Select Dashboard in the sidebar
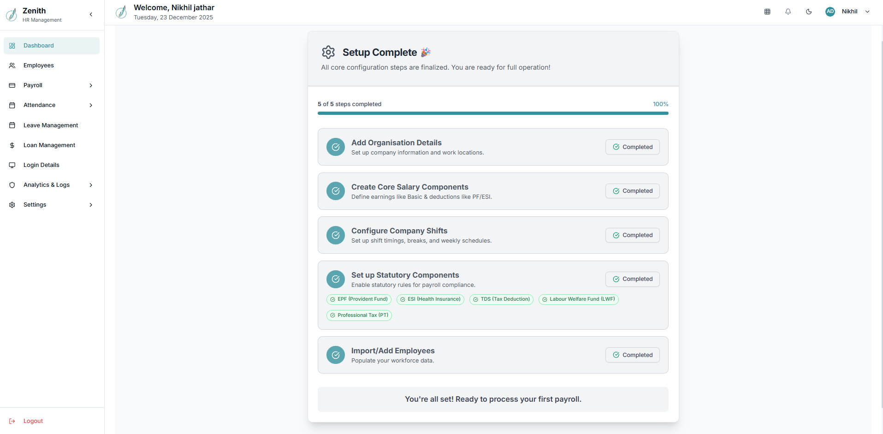The image size is (883, 434). click(39, 46)
